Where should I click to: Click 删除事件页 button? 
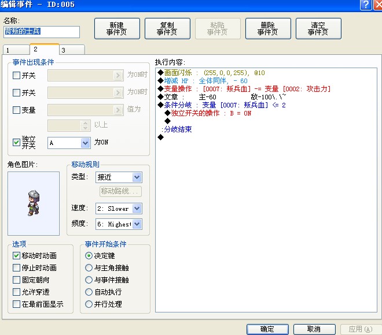pos(268,28)
